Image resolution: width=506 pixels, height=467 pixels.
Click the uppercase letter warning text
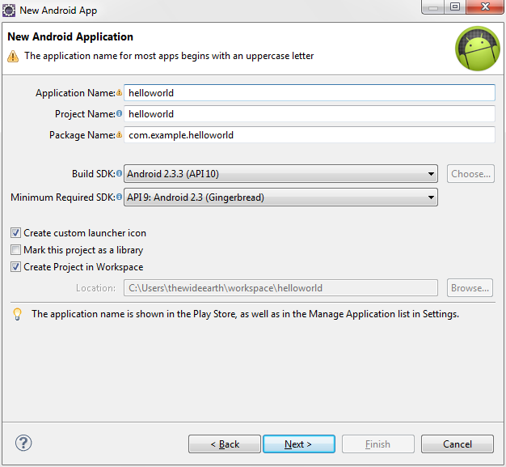(x=169, y=56)
